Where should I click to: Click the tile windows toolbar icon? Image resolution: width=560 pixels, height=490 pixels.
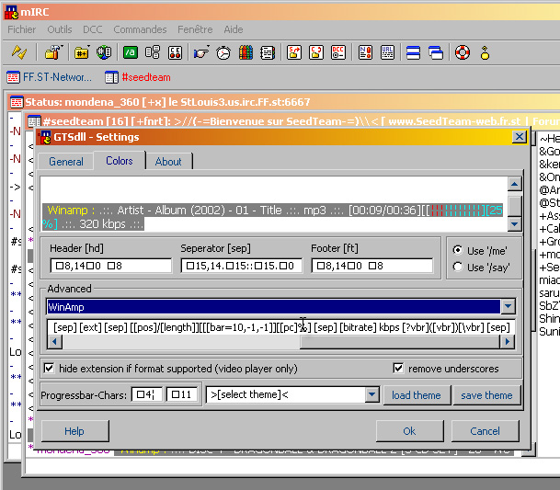[413, 52]
